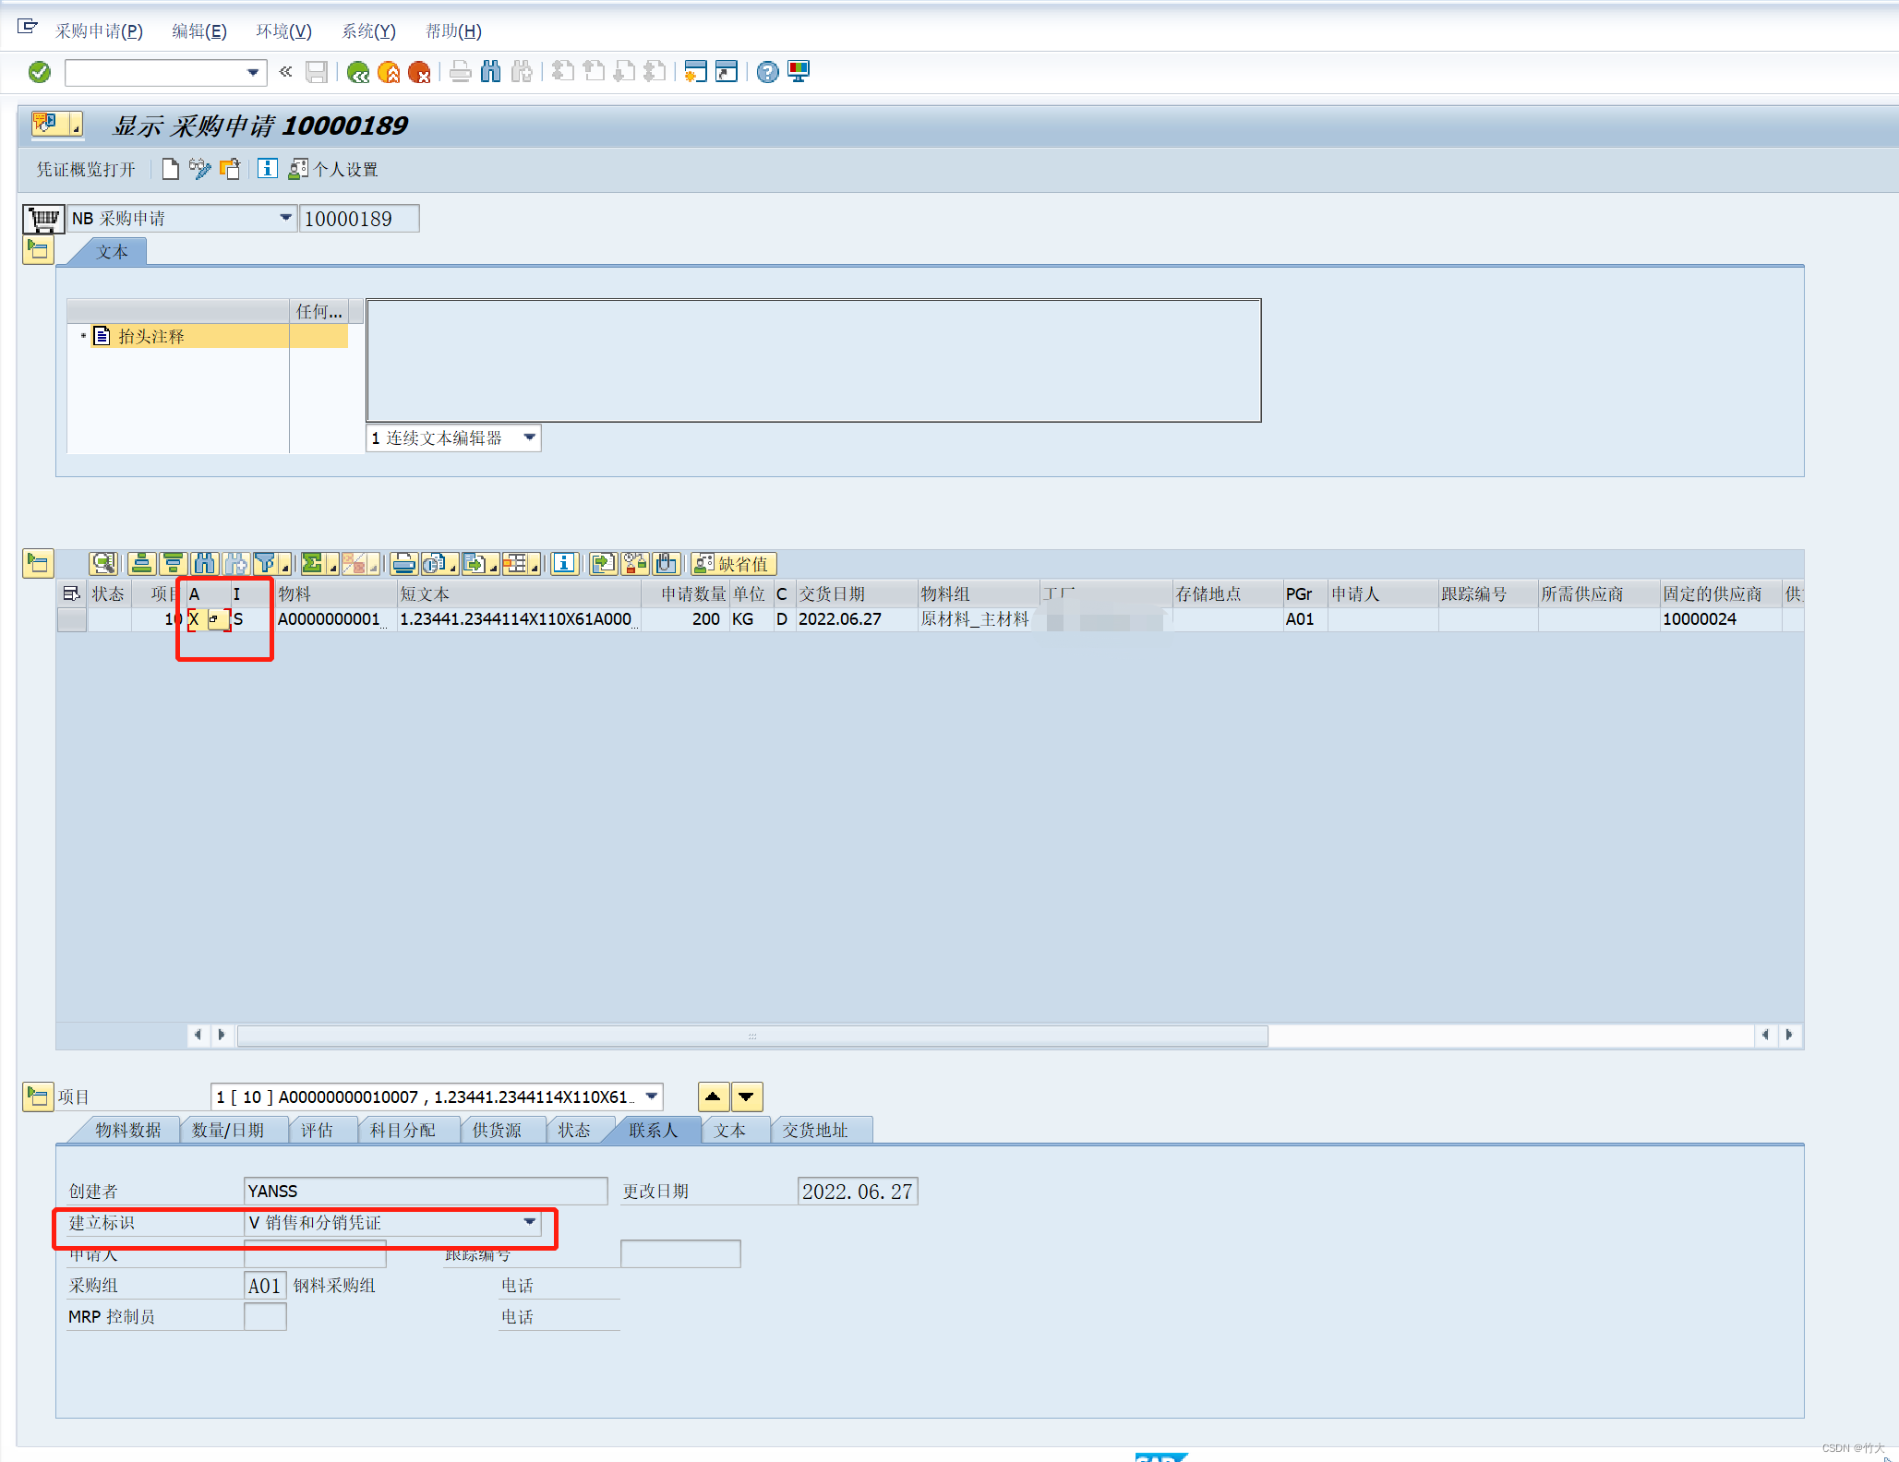This screenshot has width=1899, height=1462.
Task: Open the 系统(Y) menu
Action: tap(368, 30)
